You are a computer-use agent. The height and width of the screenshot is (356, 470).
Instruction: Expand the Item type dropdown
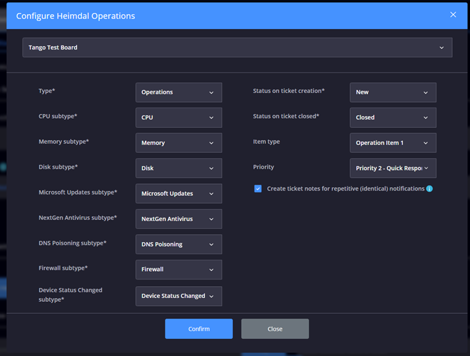[393, 143]
